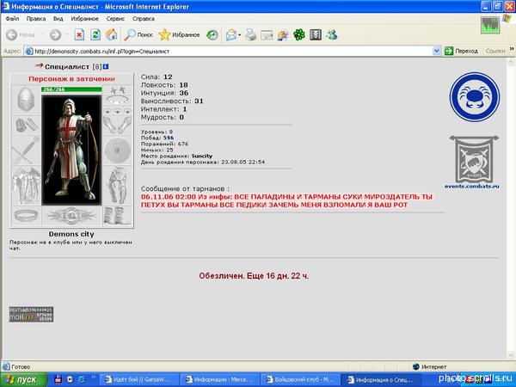Click the crusader character portrait image
This screenshot has height=387, width=516.
pos(71,150)
